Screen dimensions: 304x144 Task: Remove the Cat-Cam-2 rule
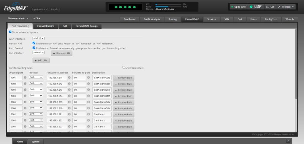(x=123, y=121)
